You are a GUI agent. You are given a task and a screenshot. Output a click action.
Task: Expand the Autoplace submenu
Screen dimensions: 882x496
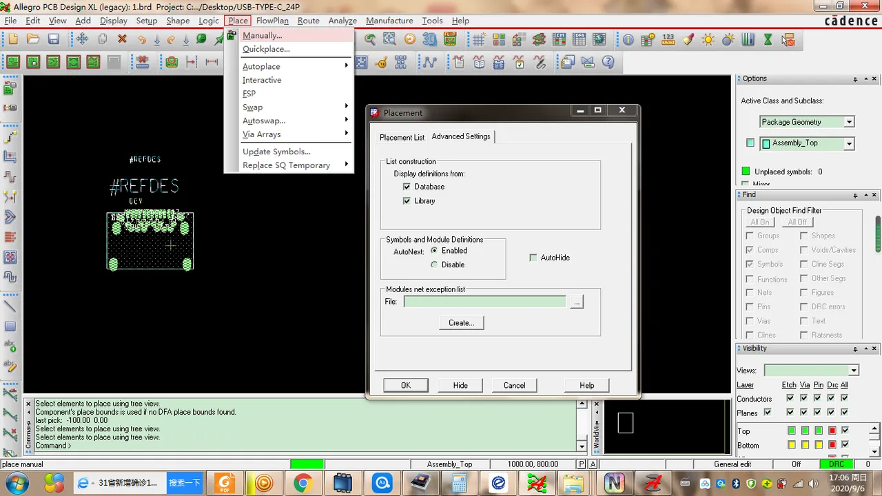pyautogui.click(x=289, y=66)
